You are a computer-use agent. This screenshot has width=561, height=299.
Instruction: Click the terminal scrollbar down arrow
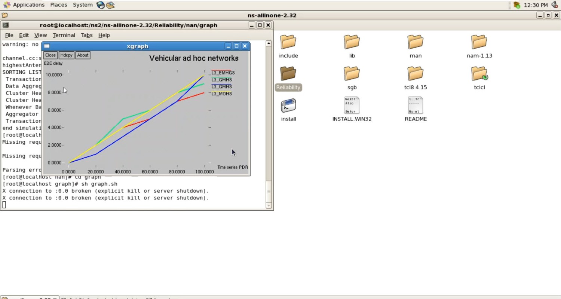(x=269, y=205)
